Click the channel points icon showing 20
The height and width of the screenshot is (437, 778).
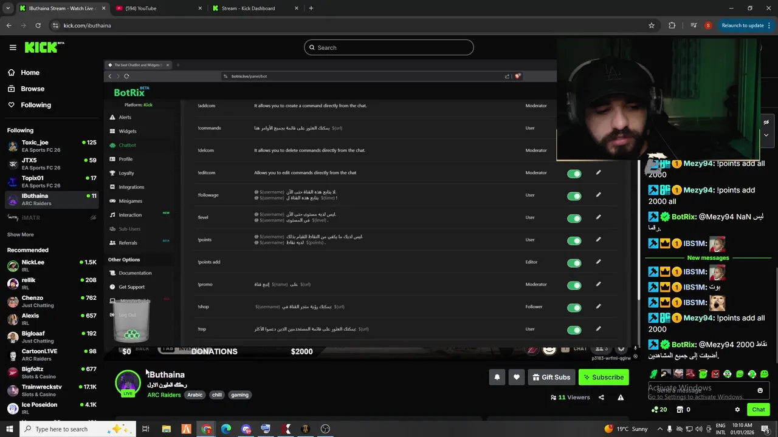(659, 410)
